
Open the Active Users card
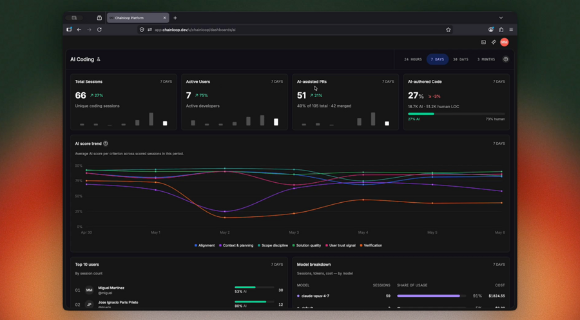235,102
